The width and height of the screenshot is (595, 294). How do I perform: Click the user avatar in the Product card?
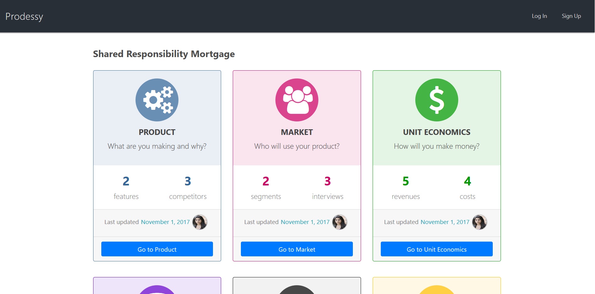click(x=200, y=222)
